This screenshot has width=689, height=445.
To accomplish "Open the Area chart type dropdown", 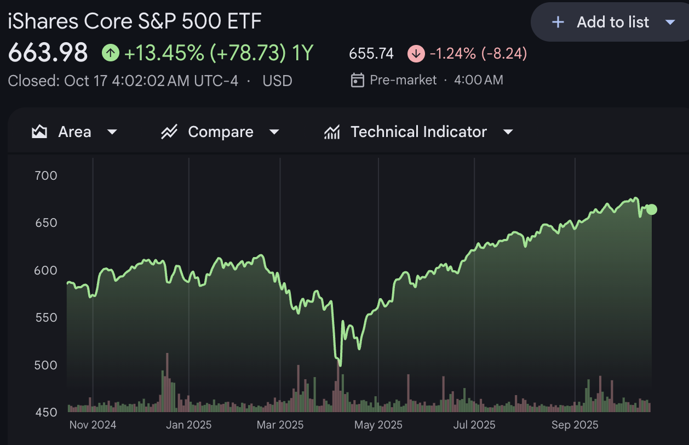I will 112,132.
